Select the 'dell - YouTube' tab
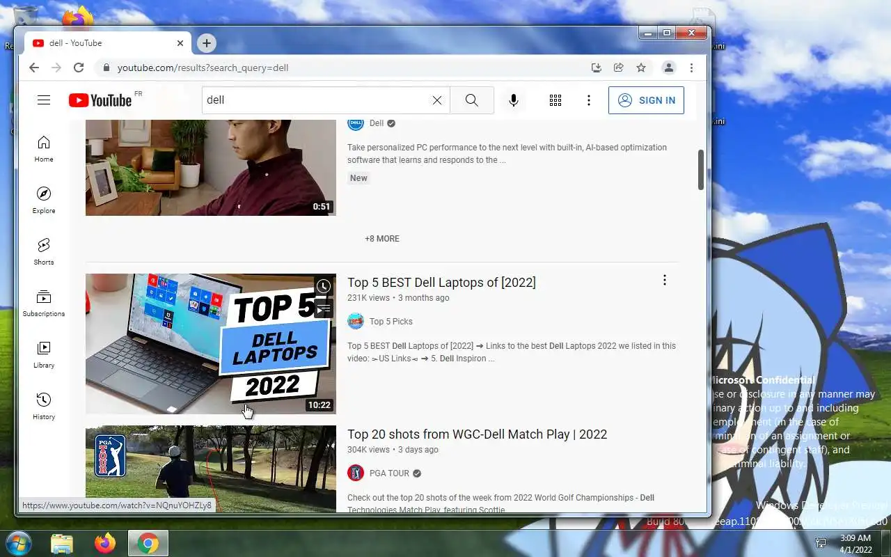 coord(108,43)
